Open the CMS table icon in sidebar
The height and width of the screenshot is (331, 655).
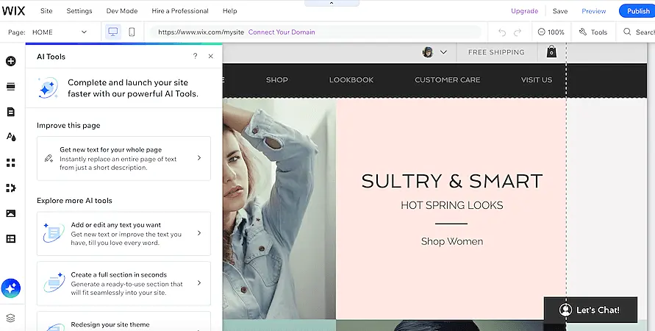coord(11,238)
